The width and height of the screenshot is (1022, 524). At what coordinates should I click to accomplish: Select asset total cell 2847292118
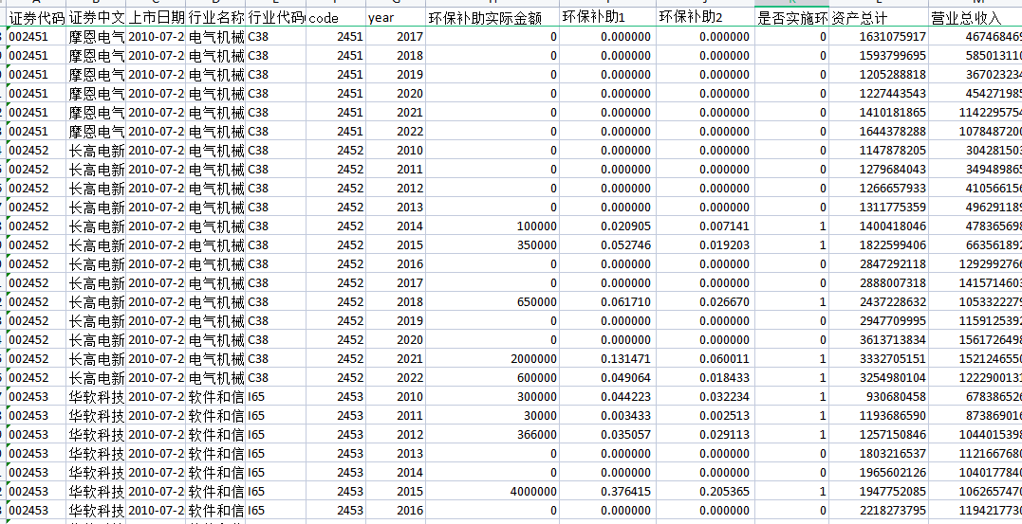point(880,263)
